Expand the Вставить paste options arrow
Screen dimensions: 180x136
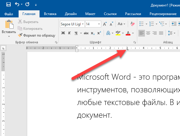(9, 36)
